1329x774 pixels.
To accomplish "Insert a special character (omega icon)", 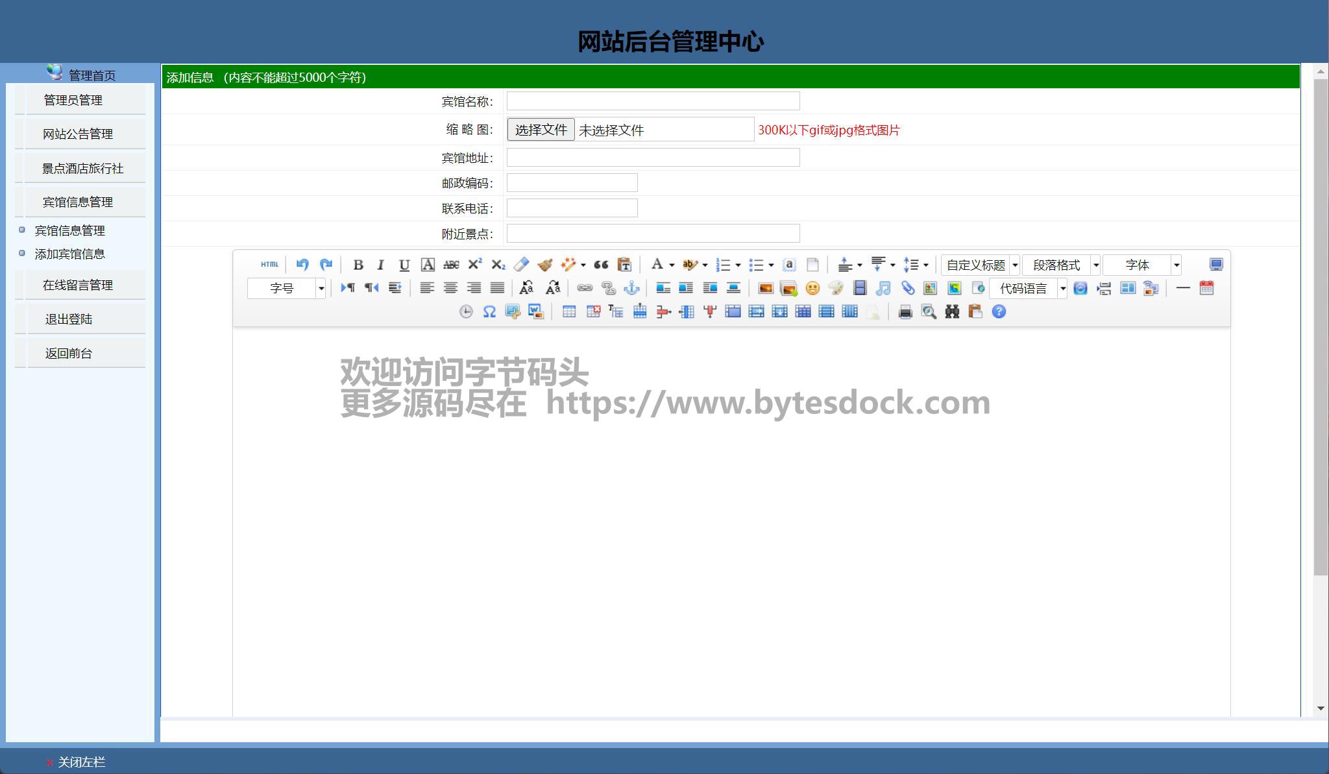I will (489, 312).
